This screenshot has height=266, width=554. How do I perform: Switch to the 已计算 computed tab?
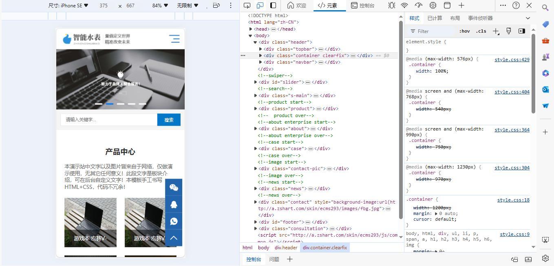(435, 18)
